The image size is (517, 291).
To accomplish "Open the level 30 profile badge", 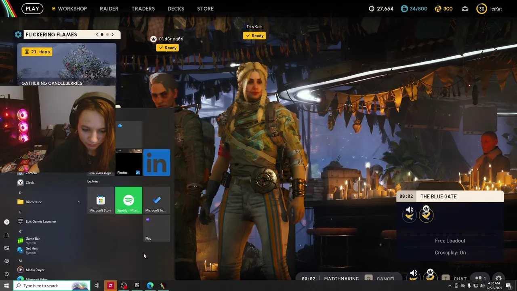I will [x=481, y=8].
